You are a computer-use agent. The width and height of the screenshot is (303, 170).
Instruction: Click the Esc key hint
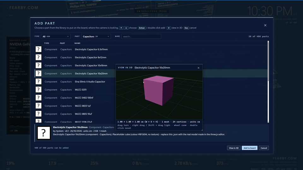click(x=186, y=28)
